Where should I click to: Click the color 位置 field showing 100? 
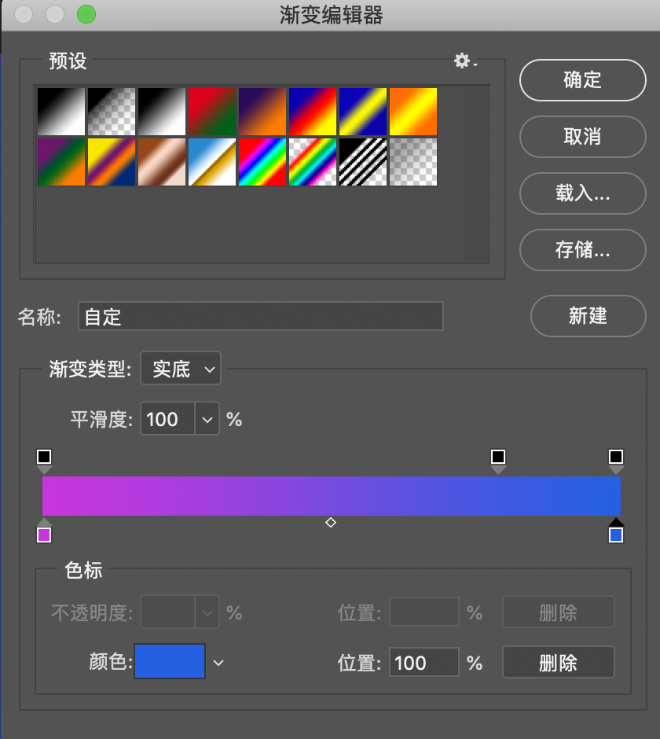[424, 662]
